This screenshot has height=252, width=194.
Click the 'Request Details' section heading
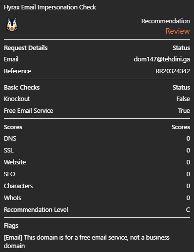click(x=26, y=48)
